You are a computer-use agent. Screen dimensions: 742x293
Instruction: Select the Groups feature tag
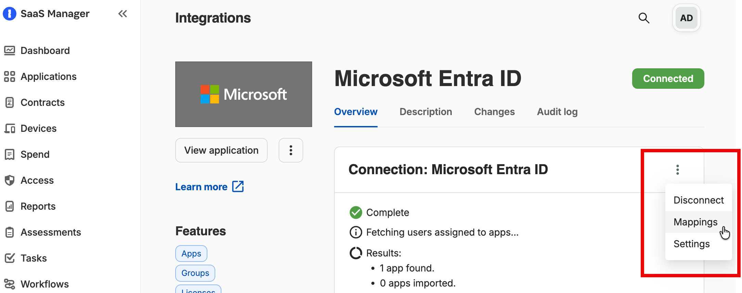(x=195, y=273)
